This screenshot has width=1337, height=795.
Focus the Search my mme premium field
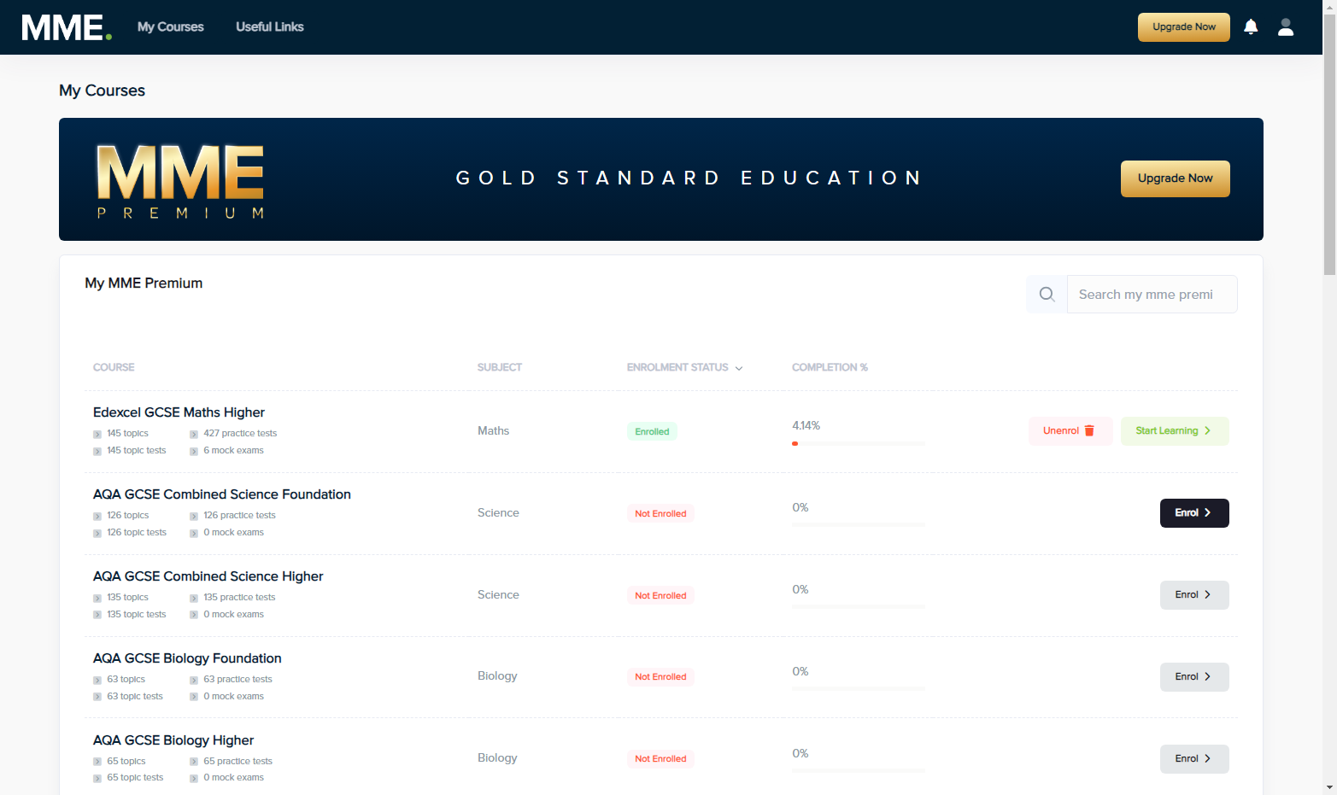1152,295
